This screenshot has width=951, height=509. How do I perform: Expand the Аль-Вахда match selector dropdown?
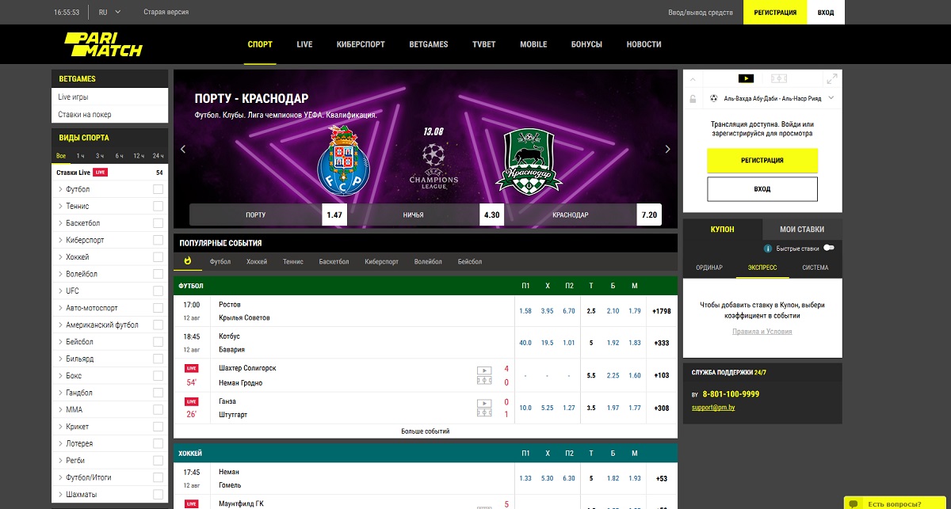[831, 98]
